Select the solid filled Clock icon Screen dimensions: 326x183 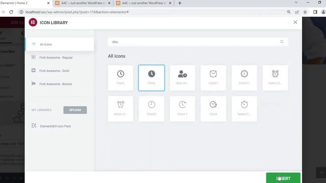pos(151,78)
